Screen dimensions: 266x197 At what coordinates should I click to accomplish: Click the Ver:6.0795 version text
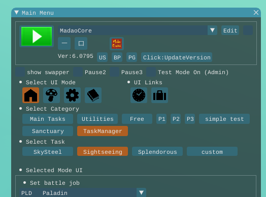(x=76, y=56)
